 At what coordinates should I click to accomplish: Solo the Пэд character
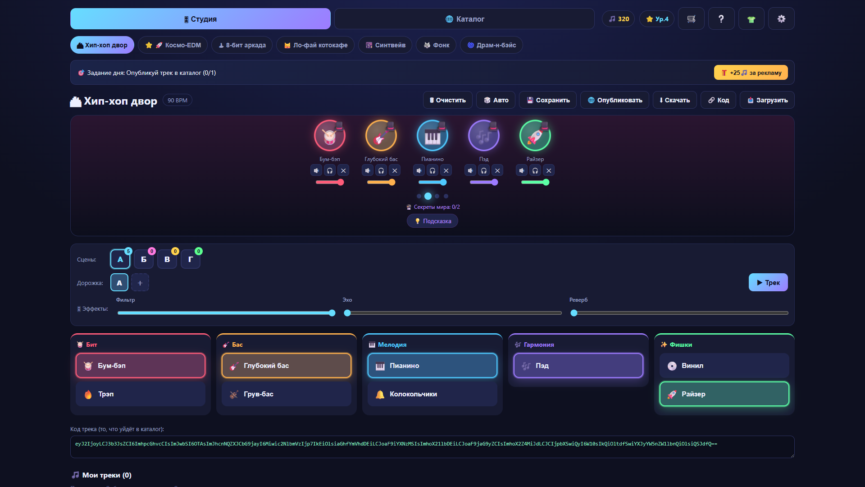[x=484, y=170]
